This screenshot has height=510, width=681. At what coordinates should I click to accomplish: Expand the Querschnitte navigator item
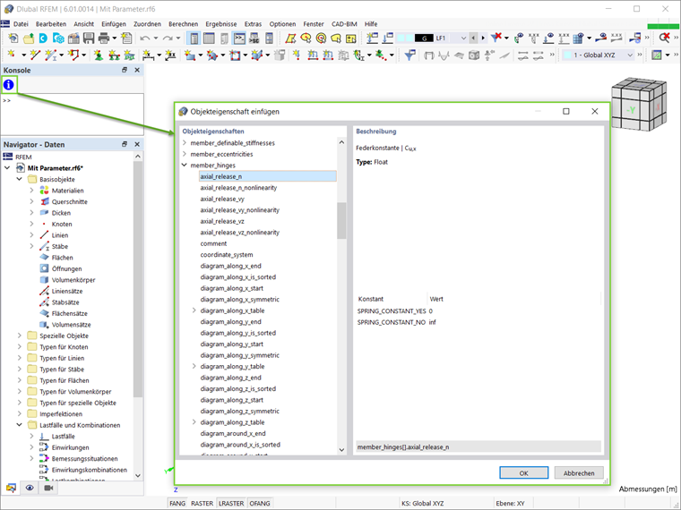pos(31,201)
